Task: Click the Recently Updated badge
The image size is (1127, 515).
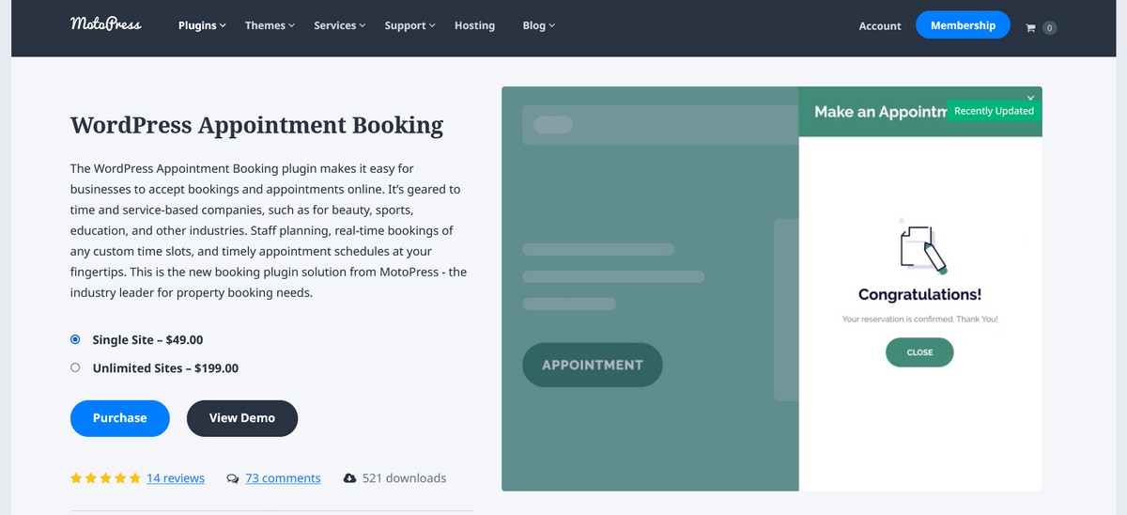Action: pyautogui.click(x=994, y=111)
